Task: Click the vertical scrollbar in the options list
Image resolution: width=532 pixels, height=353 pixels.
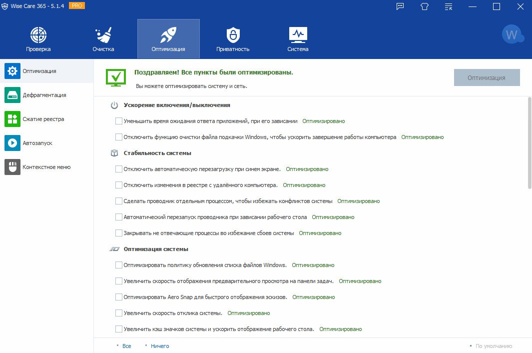Action: click(529, 143)
